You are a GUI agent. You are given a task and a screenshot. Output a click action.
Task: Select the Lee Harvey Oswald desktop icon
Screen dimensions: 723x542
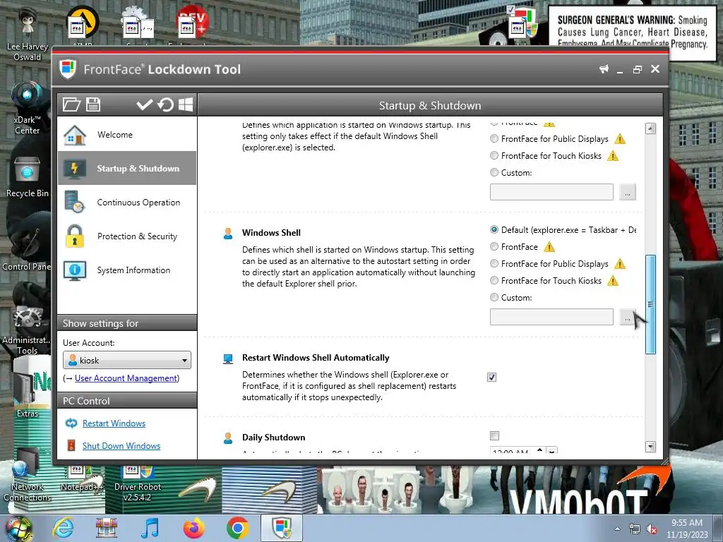pyautogui.click(x=28, y=35)
